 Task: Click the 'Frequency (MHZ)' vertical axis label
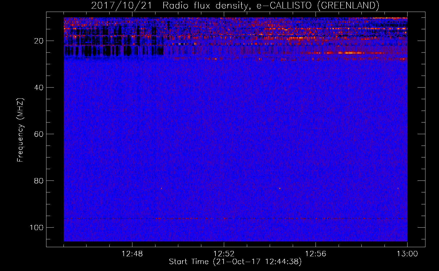(20, 130)
